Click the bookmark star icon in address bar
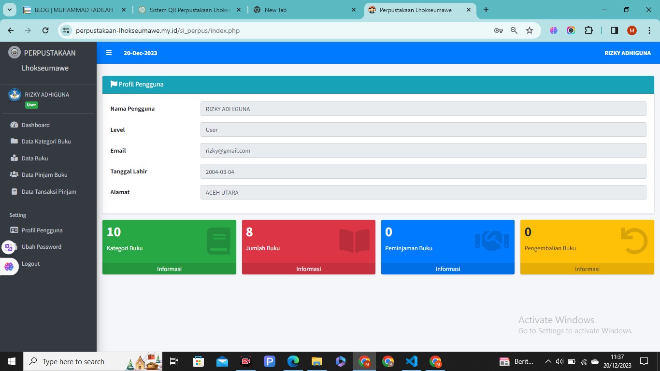 point(530,30)
